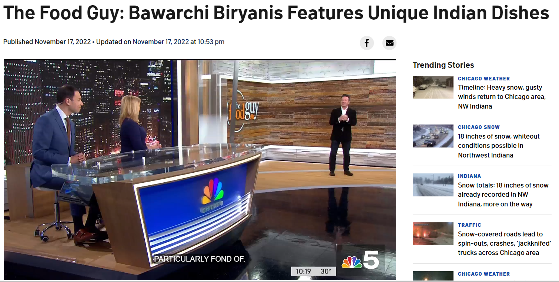The width and height of the screenshot is (559, 282).
Task: Open the TRAFFIC category link
Action: pyautogui.click(x=469, y=225)
